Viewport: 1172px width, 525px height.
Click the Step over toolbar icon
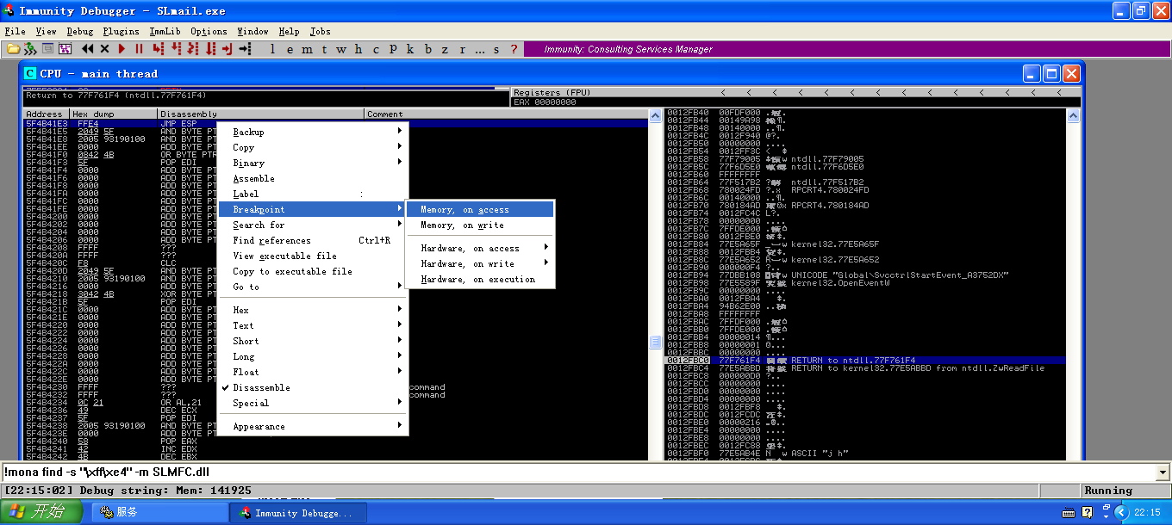click(178, 49)
